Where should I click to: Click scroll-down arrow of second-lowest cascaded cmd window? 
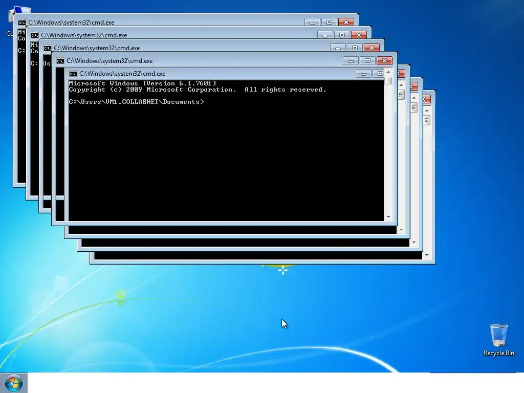point(414,243)
